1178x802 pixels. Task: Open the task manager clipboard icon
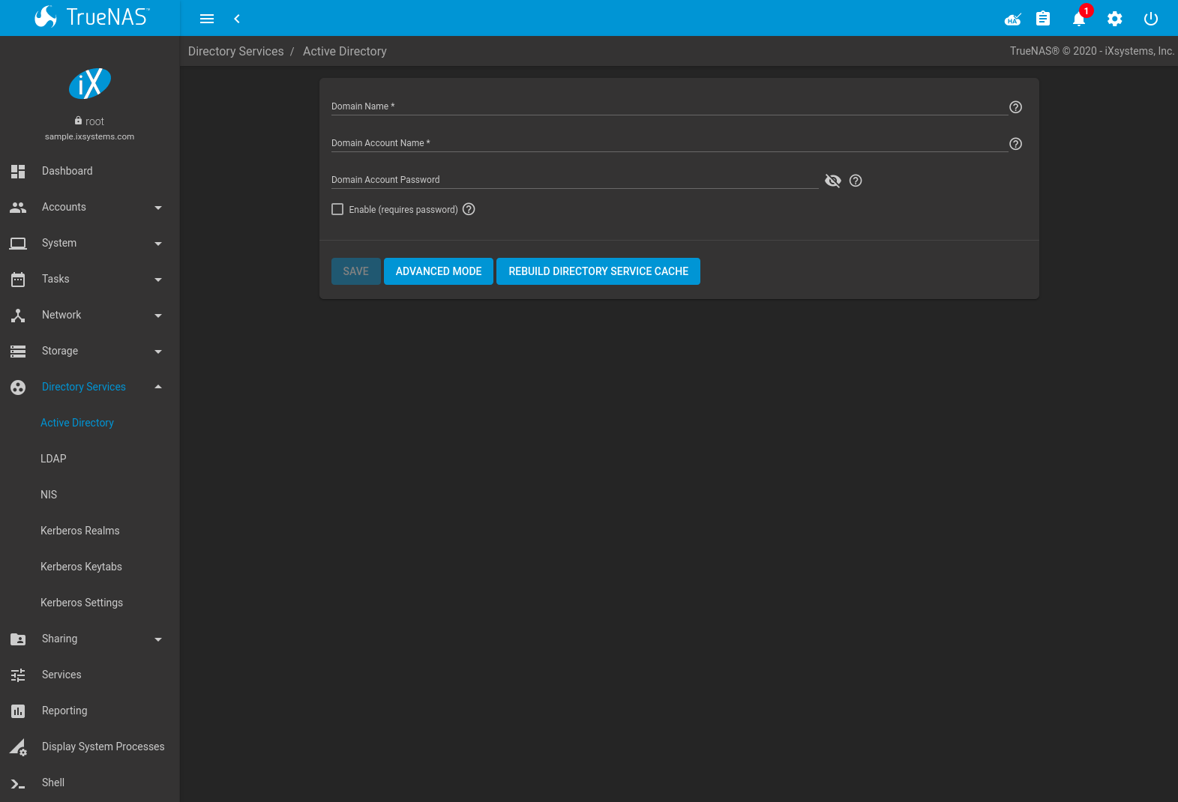(x=1043, y=19)
